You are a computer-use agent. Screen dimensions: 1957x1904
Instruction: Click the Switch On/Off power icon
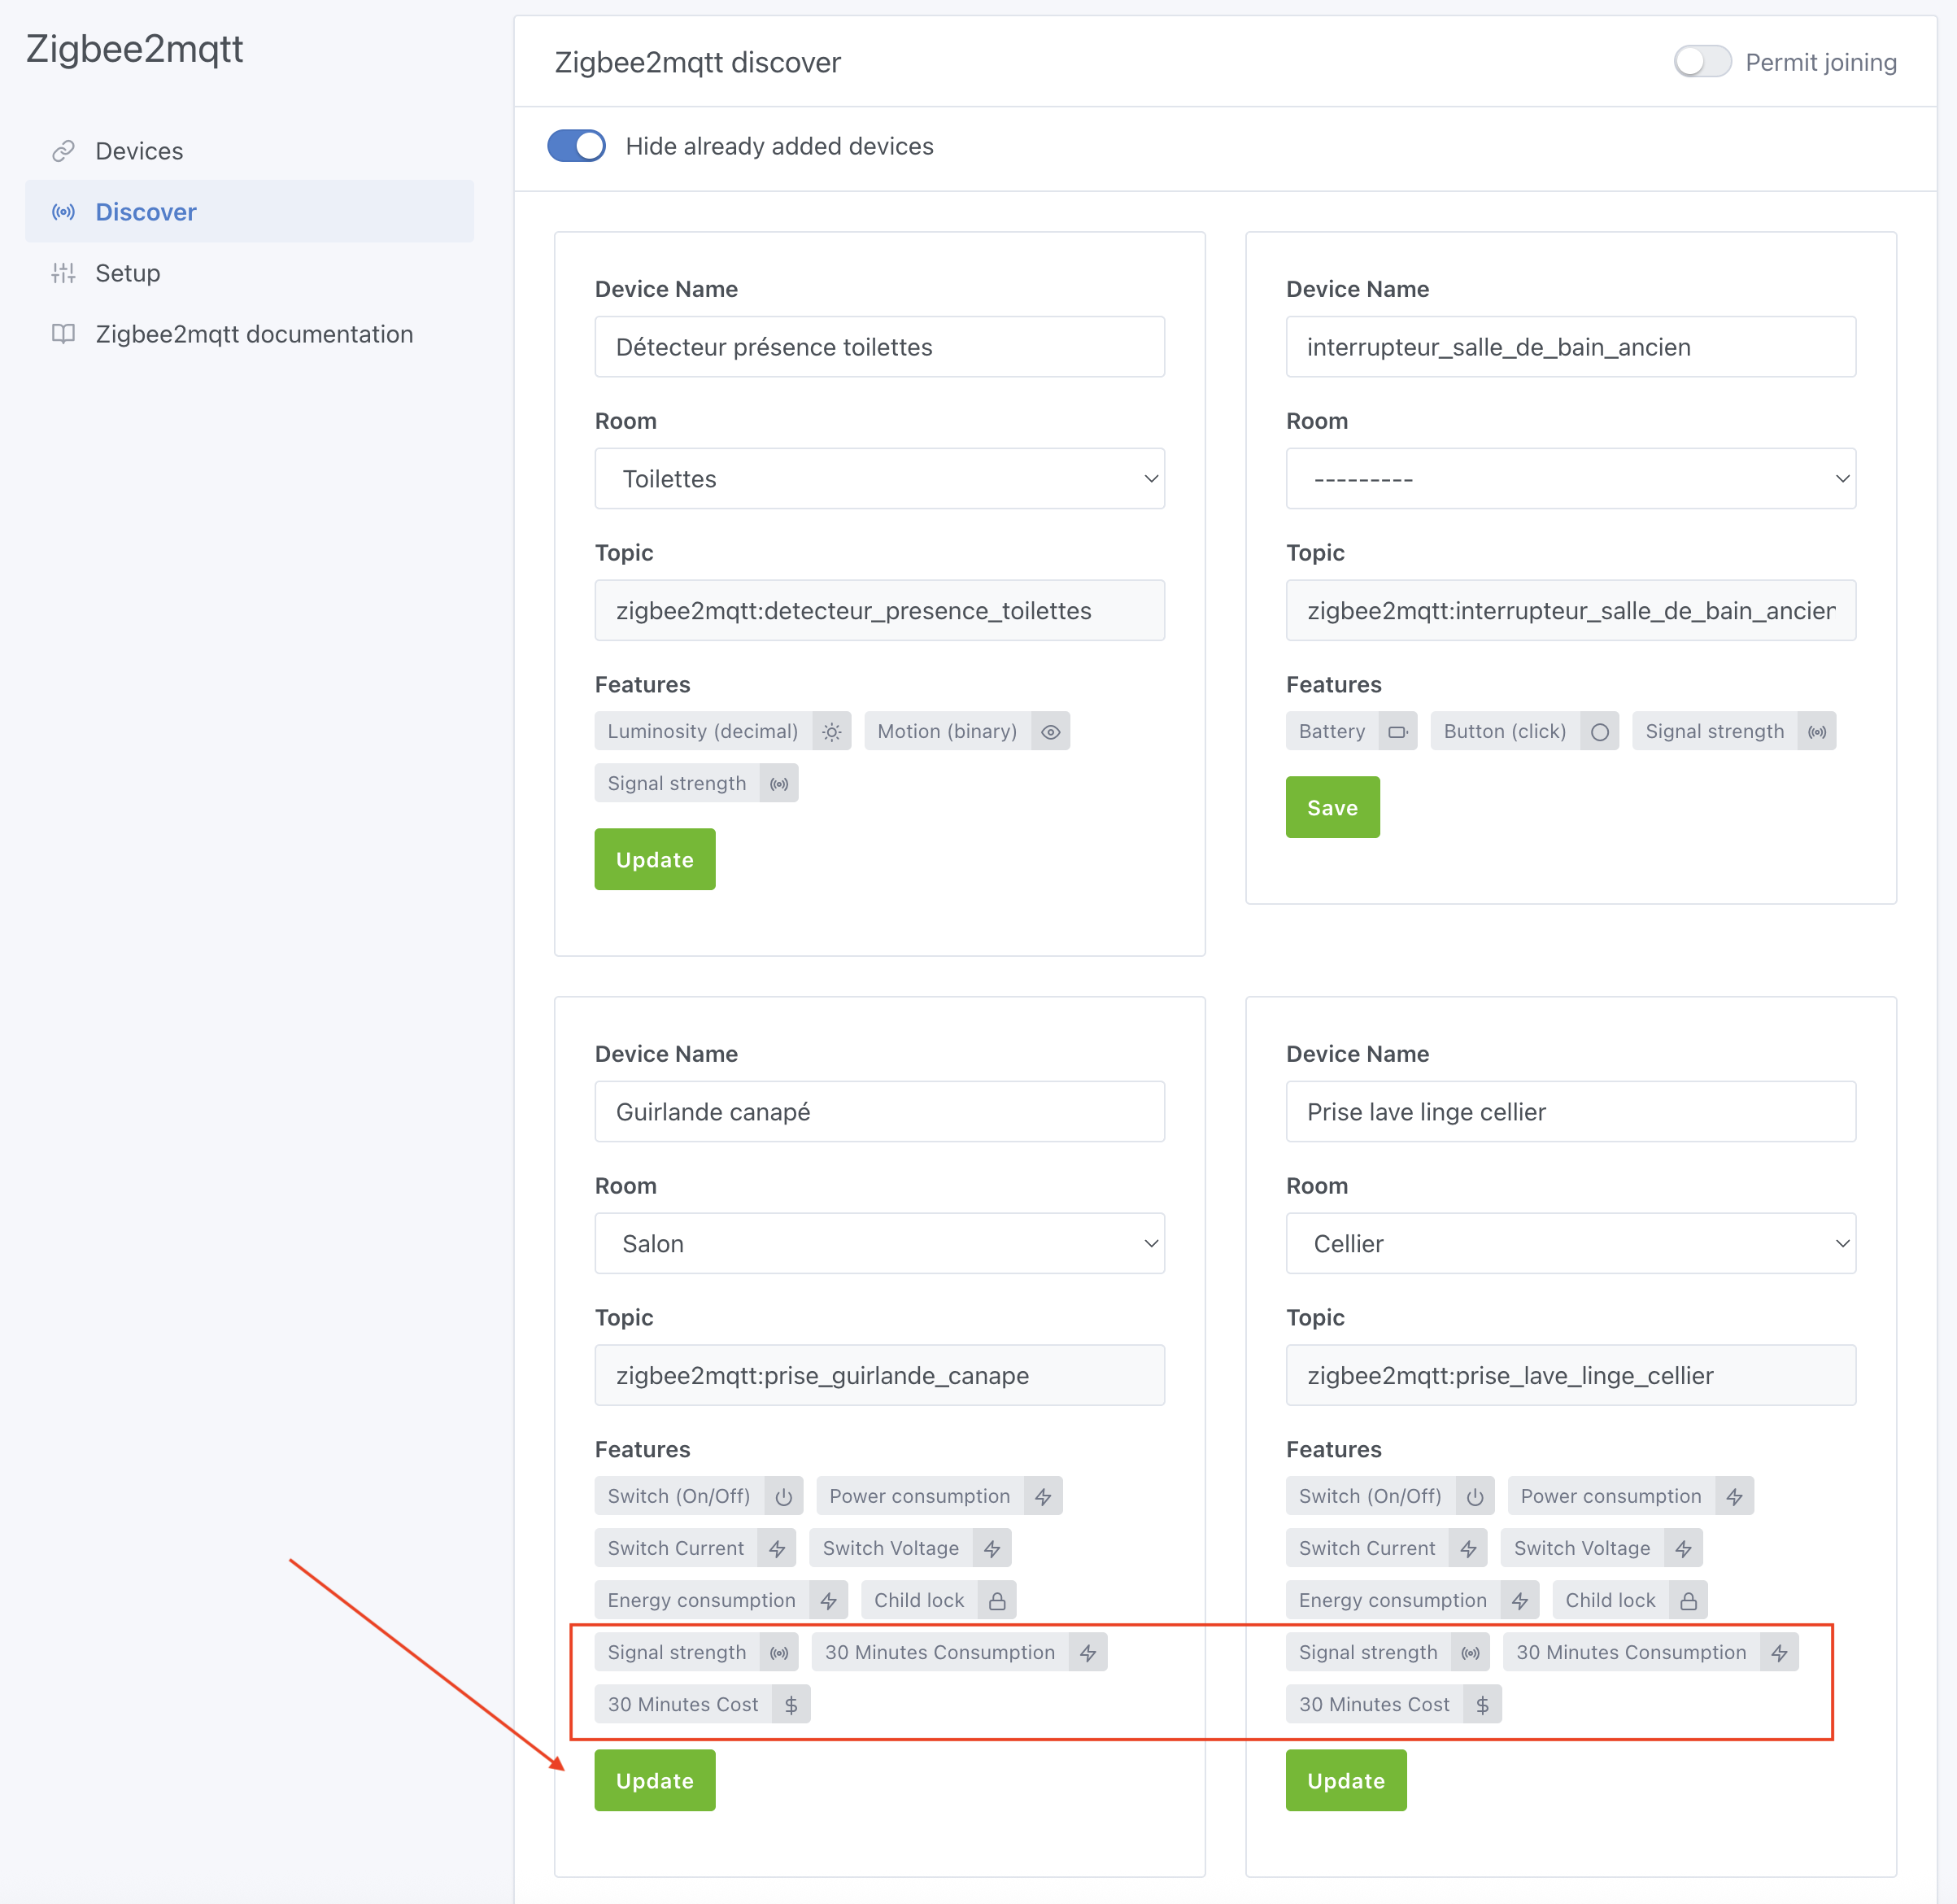pyautogui.click(x=783, y=1495)
